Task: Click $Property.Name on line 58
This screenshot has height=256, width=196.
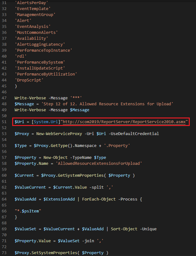Action: pyautogui.click(x=32, y=164)
